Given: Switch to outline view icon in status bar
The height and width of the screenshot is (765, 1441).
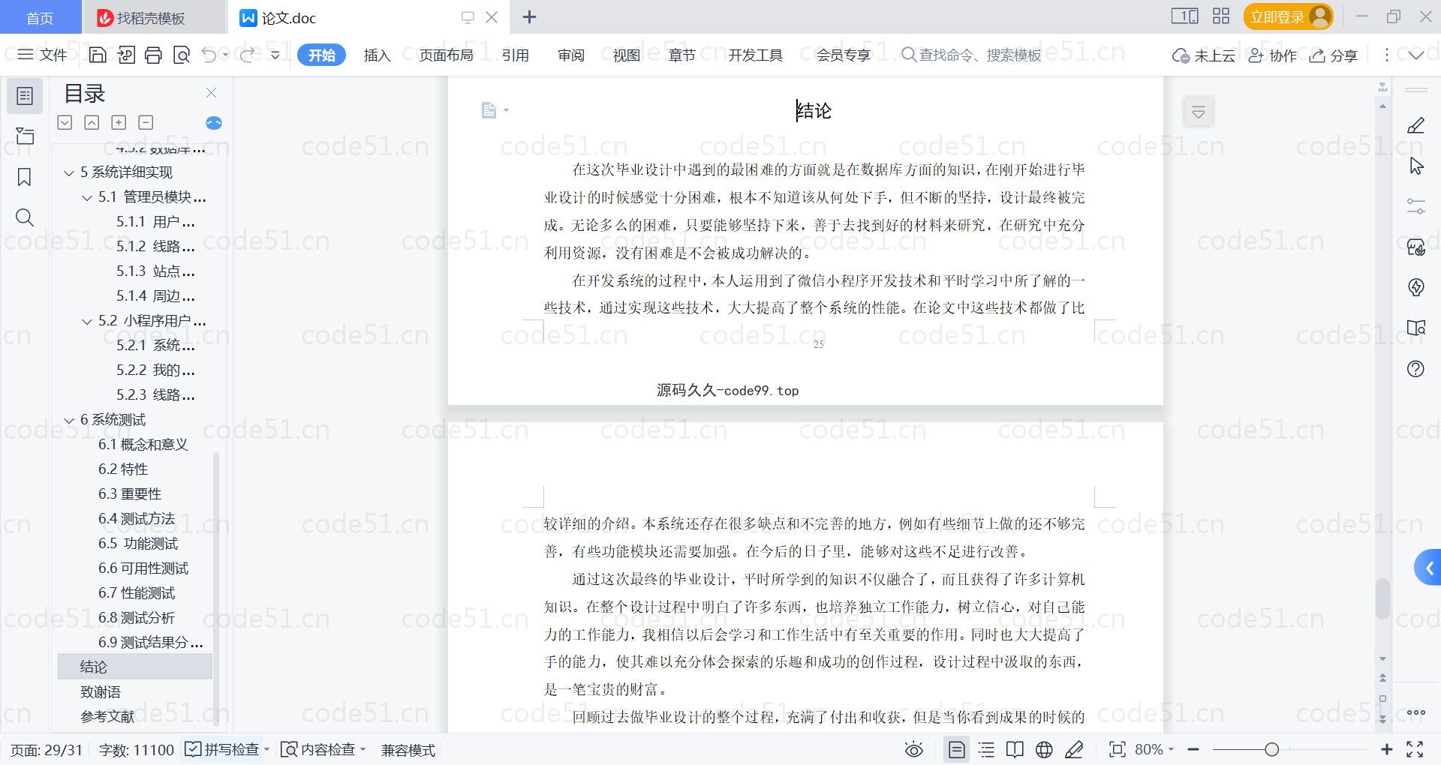Looking at the screenshot, I should 986,749.
